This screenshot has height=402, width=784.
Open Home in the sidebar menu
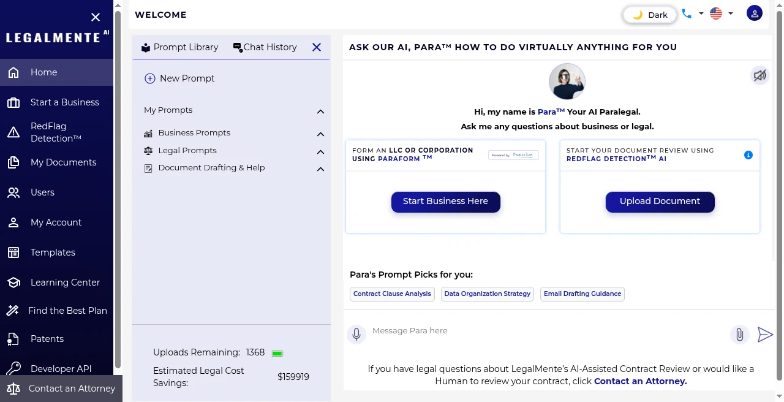(56, 72)
